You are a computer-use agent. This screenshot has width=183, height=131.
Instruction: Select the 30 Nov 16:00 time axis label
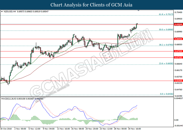(x=135, y=129)
